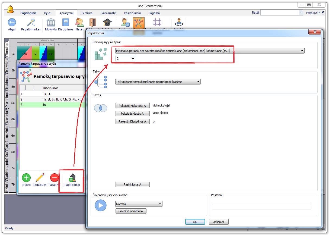Click the Pakeisti person-rotate icon

click(179, 23)
